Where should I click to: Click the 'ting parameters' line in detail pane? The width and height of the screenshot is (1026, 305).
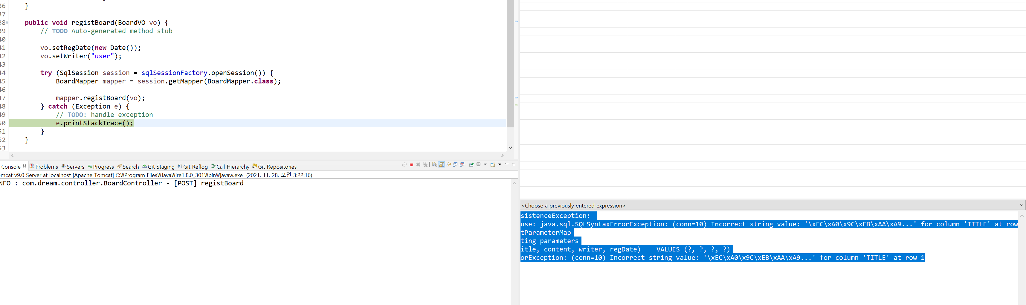550,241
